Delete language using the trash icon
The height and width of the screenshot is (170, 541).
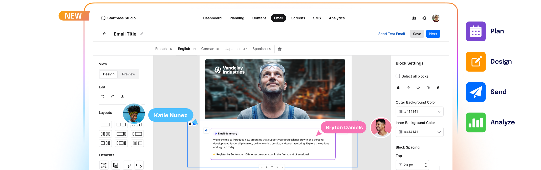click(280, 49)
